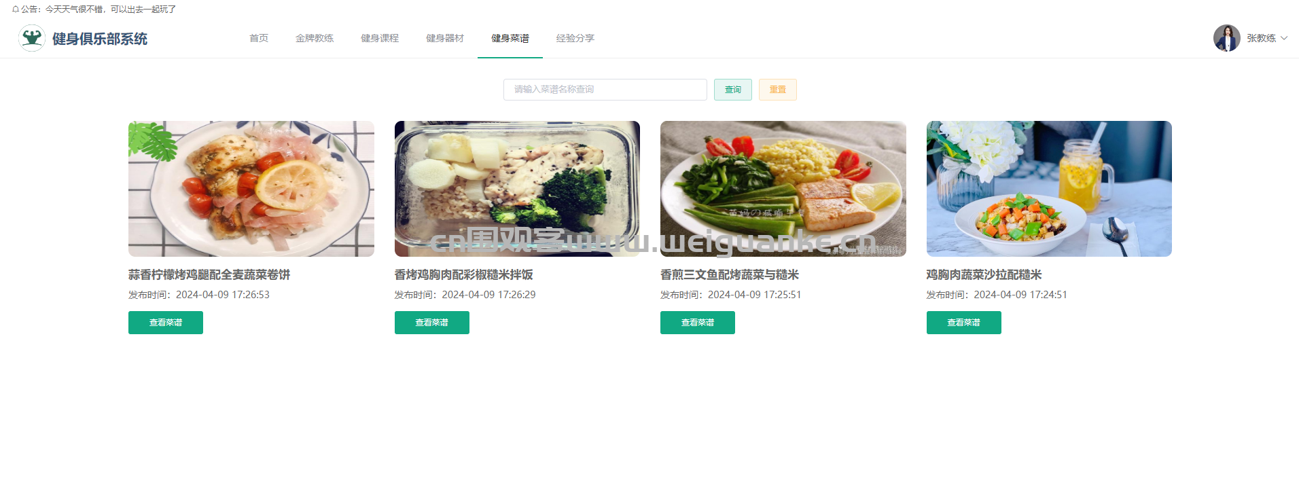Image resolution: width=1299 pixels, height=504 pixels.
Task: Open the chicken breast lunchbox image
Action: (517, 189)
